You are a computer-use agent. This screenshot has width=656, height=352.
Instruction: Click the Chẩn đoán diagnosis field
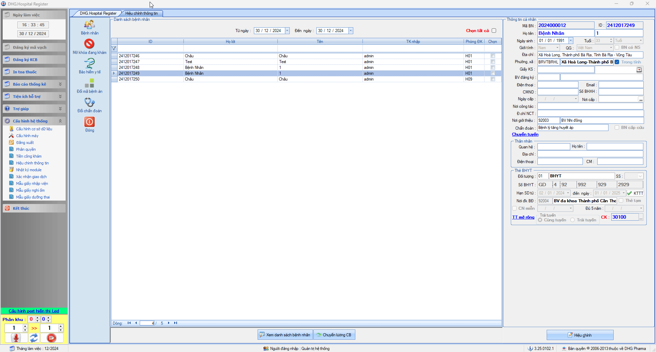coord(573,128)
